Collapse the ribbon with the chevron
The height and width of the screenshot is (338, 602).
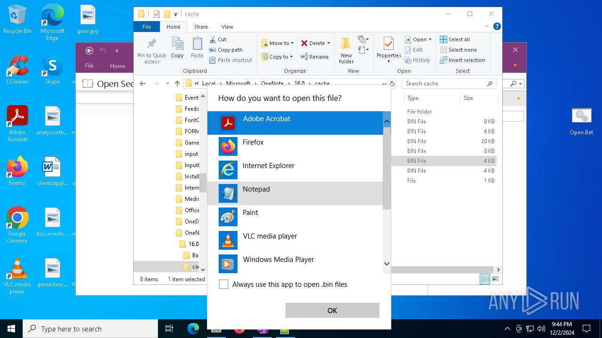pyautogui.click(x=487, y=27)
